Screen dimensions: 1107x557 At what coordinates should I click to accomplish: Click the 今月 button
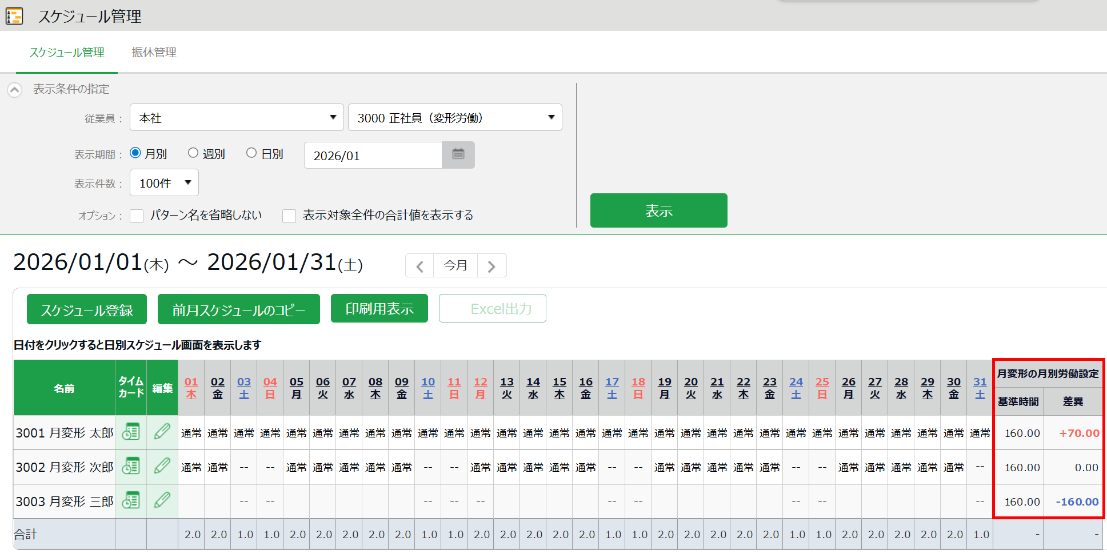coord(455,266)
